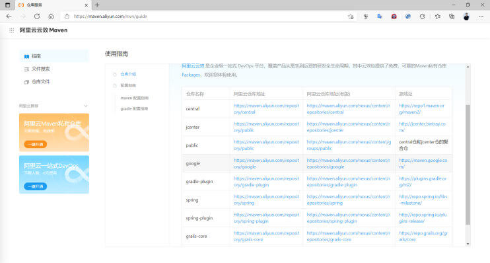Open a new browser tab

tap(97, 5)
